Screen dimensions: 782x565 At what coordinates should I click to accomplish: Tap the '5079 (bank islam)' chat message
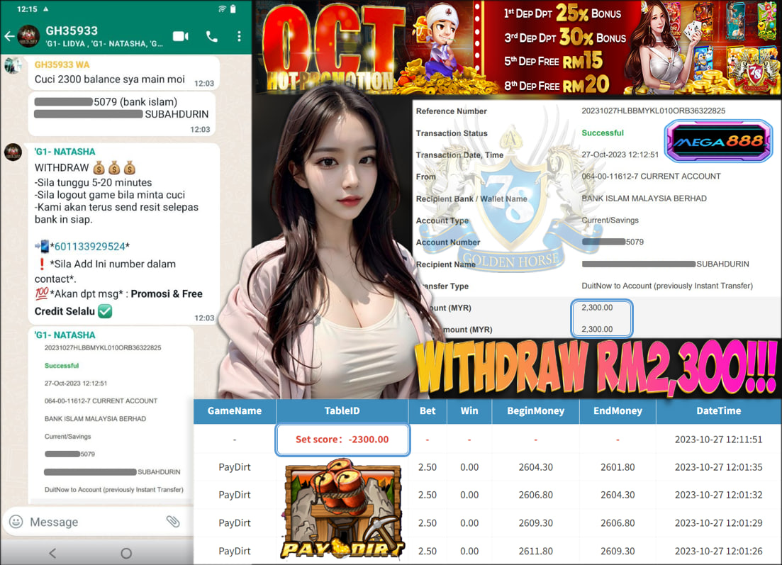click(122, 114)
